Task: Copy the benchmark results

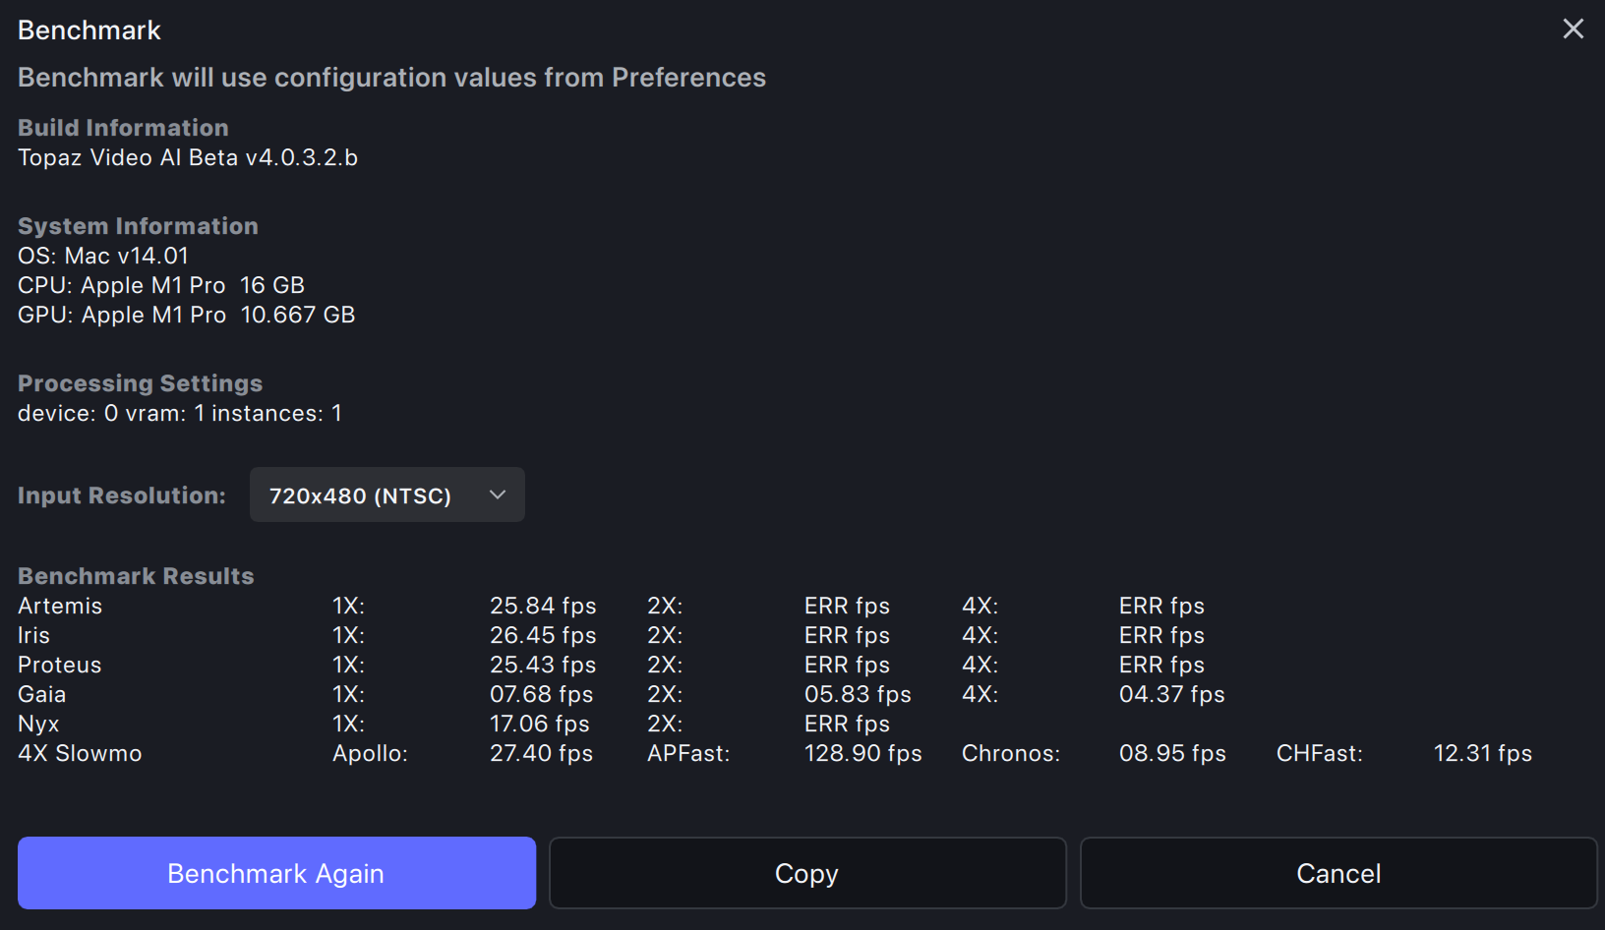Action: point(806,873)
